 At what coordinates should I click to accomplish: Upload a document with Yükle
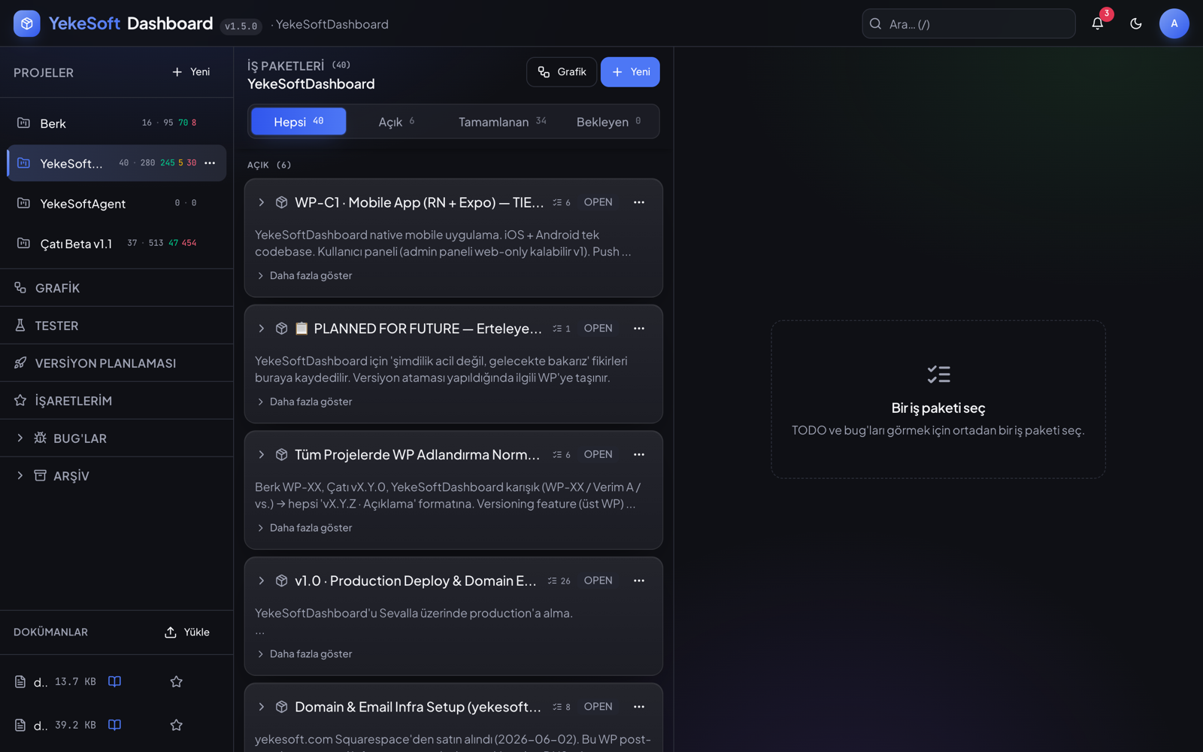click(x=187, y=632)
